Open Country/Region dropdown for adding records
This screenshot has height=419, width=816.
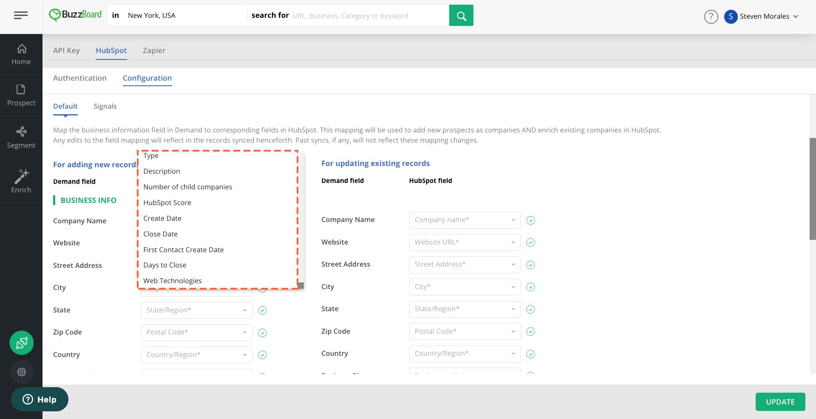(196, 355)
